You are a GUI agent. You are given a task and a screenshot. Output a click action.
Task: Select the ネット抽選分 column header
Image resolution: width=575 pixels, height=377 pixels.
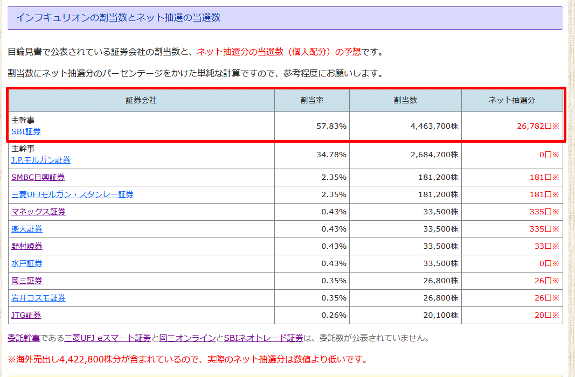[x=512, y=100]
